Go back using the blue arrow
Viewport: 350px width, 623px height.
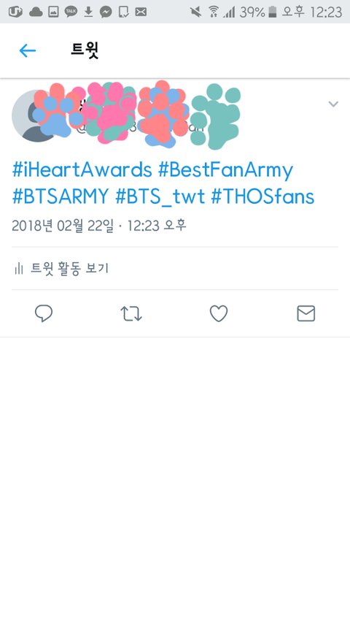pyautogui.click(x=28, y=51)
